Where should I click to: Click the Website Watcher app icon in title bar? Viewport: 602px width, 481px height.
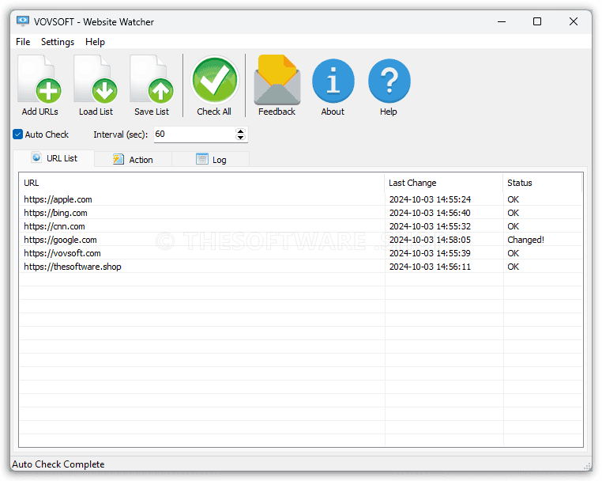point(23,21)
